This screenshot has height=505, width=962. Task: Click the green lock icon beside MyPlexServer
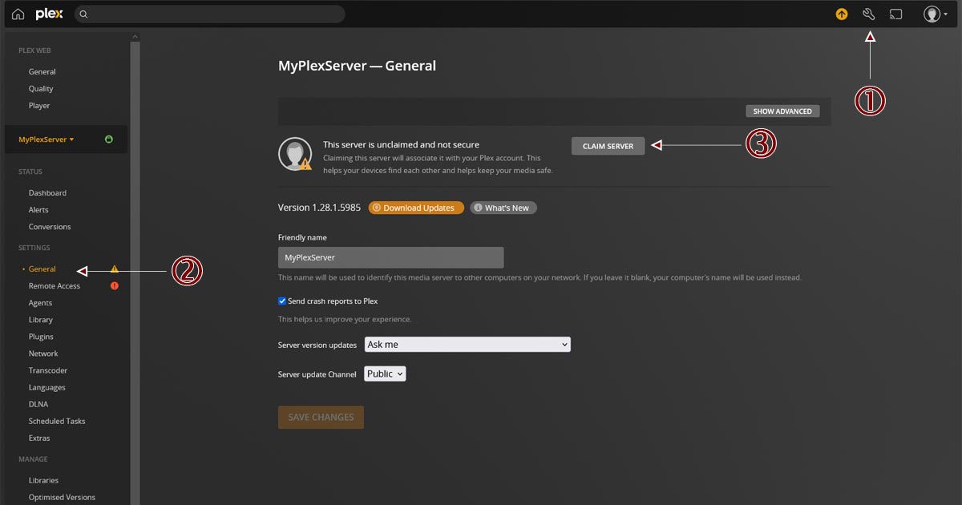click(x=109, y=139)
